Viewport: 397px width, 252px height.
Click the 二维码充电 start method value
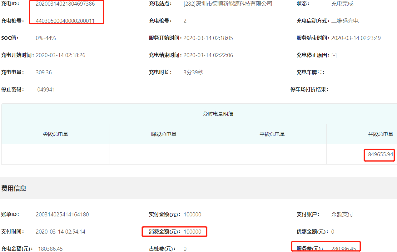[x=345, y=21]
